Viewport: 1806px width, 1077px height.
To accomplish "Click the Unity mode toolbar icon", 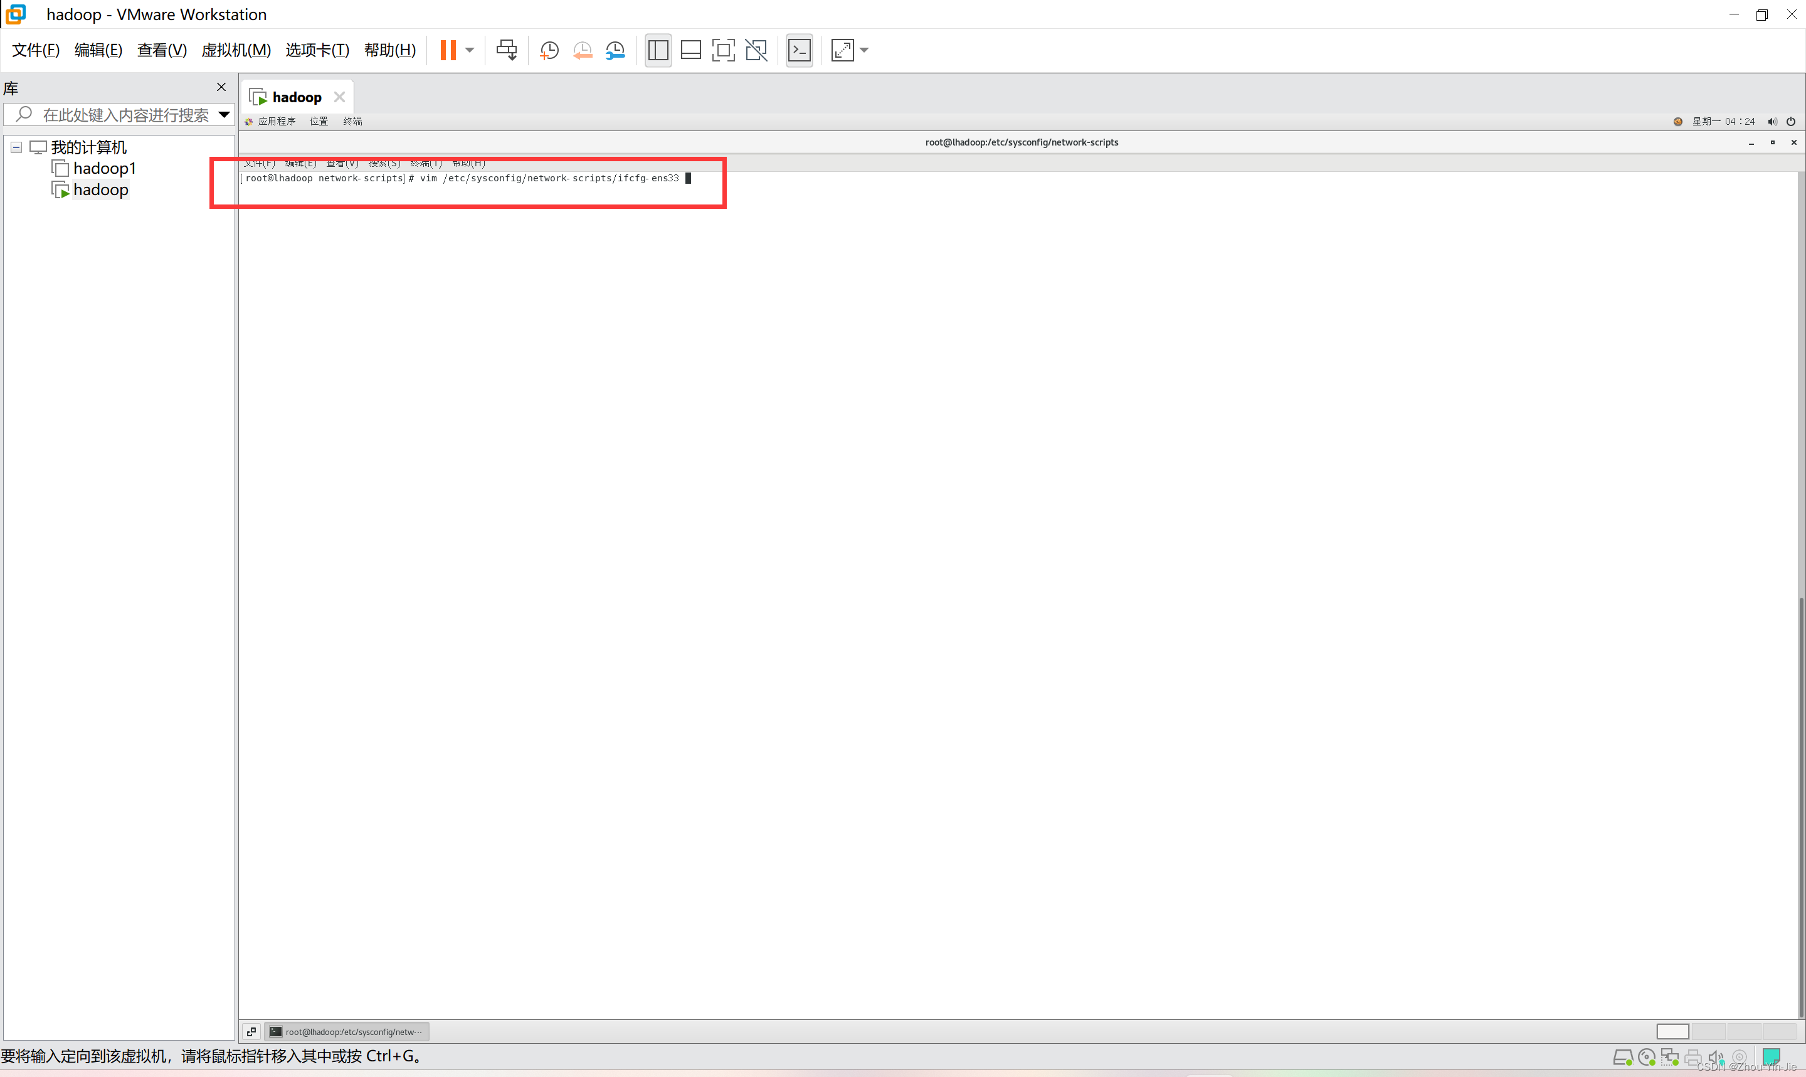I will click(756, 50).
